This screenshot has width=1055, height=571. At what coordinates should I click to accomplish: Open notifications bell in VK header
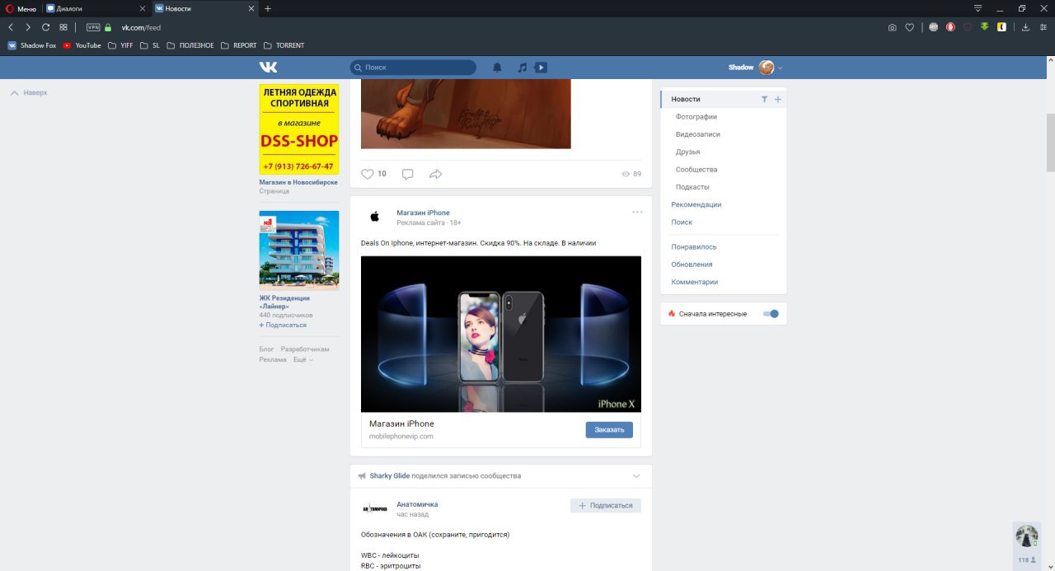(497, 68)
